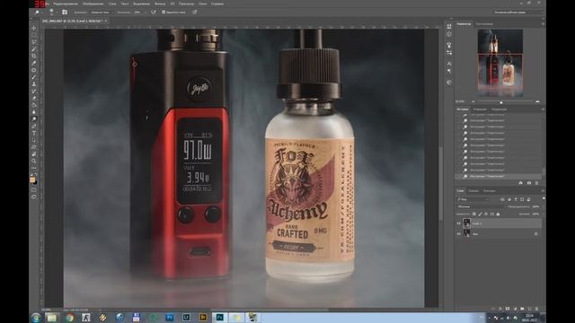
Task: Toggle lock all padlock in the Layers panel
Action: click(498, 214)
